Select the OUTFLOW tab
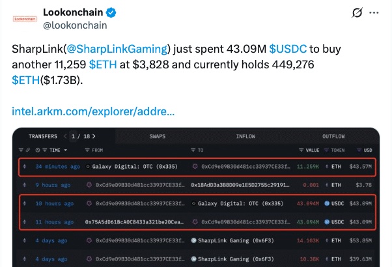This screenshot has height=267, width=392. coord(334,136)
